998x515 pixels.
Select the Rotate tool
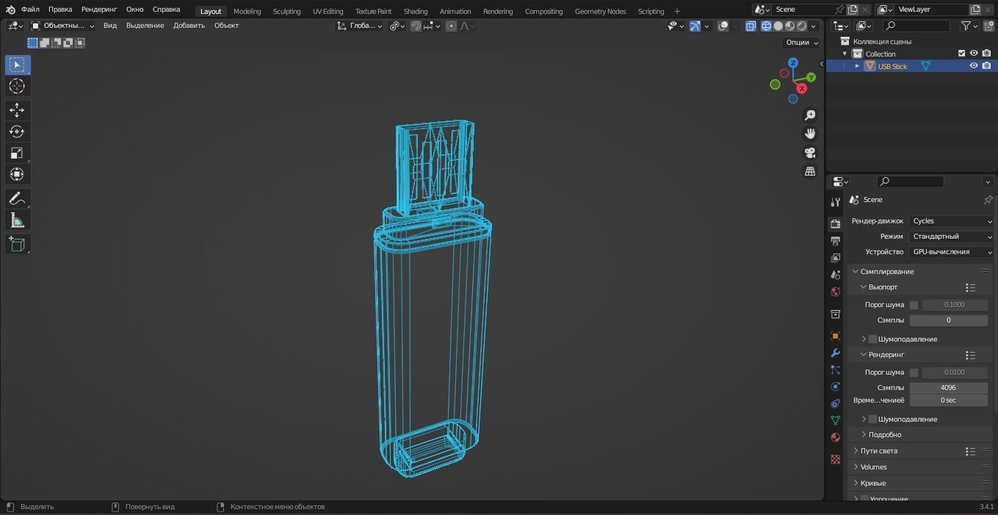click(17, 132)
